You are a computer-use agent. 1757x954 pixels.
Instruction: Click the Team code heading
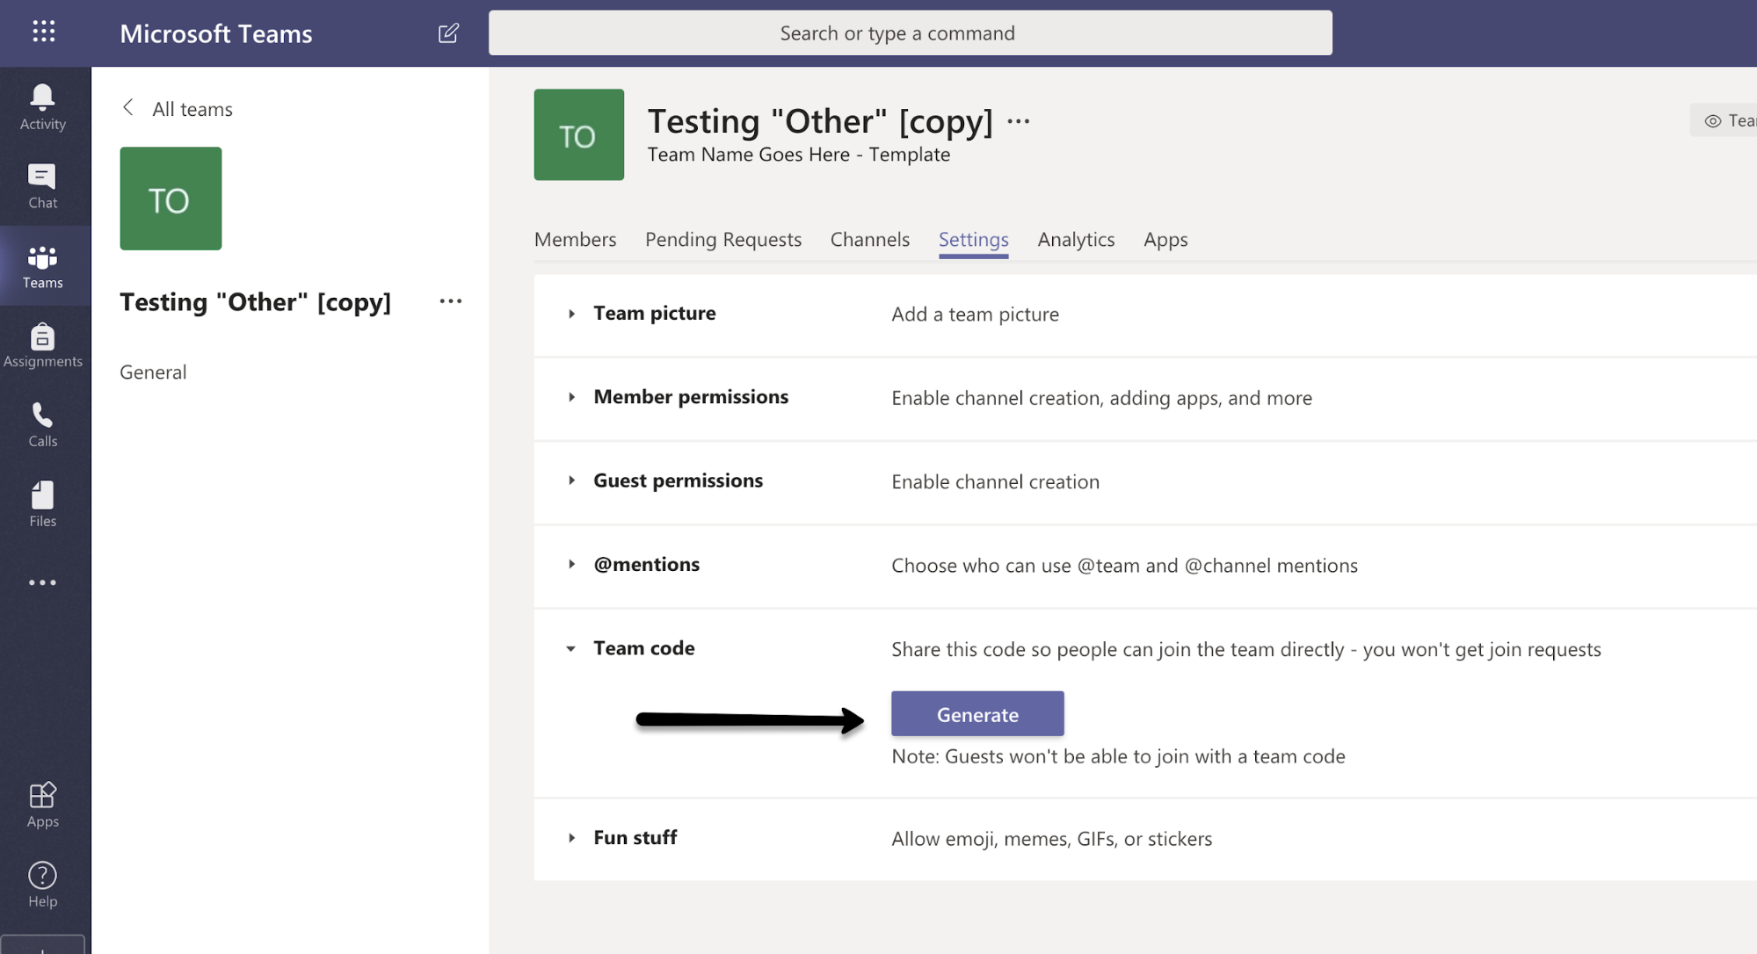tap(643, 647)
